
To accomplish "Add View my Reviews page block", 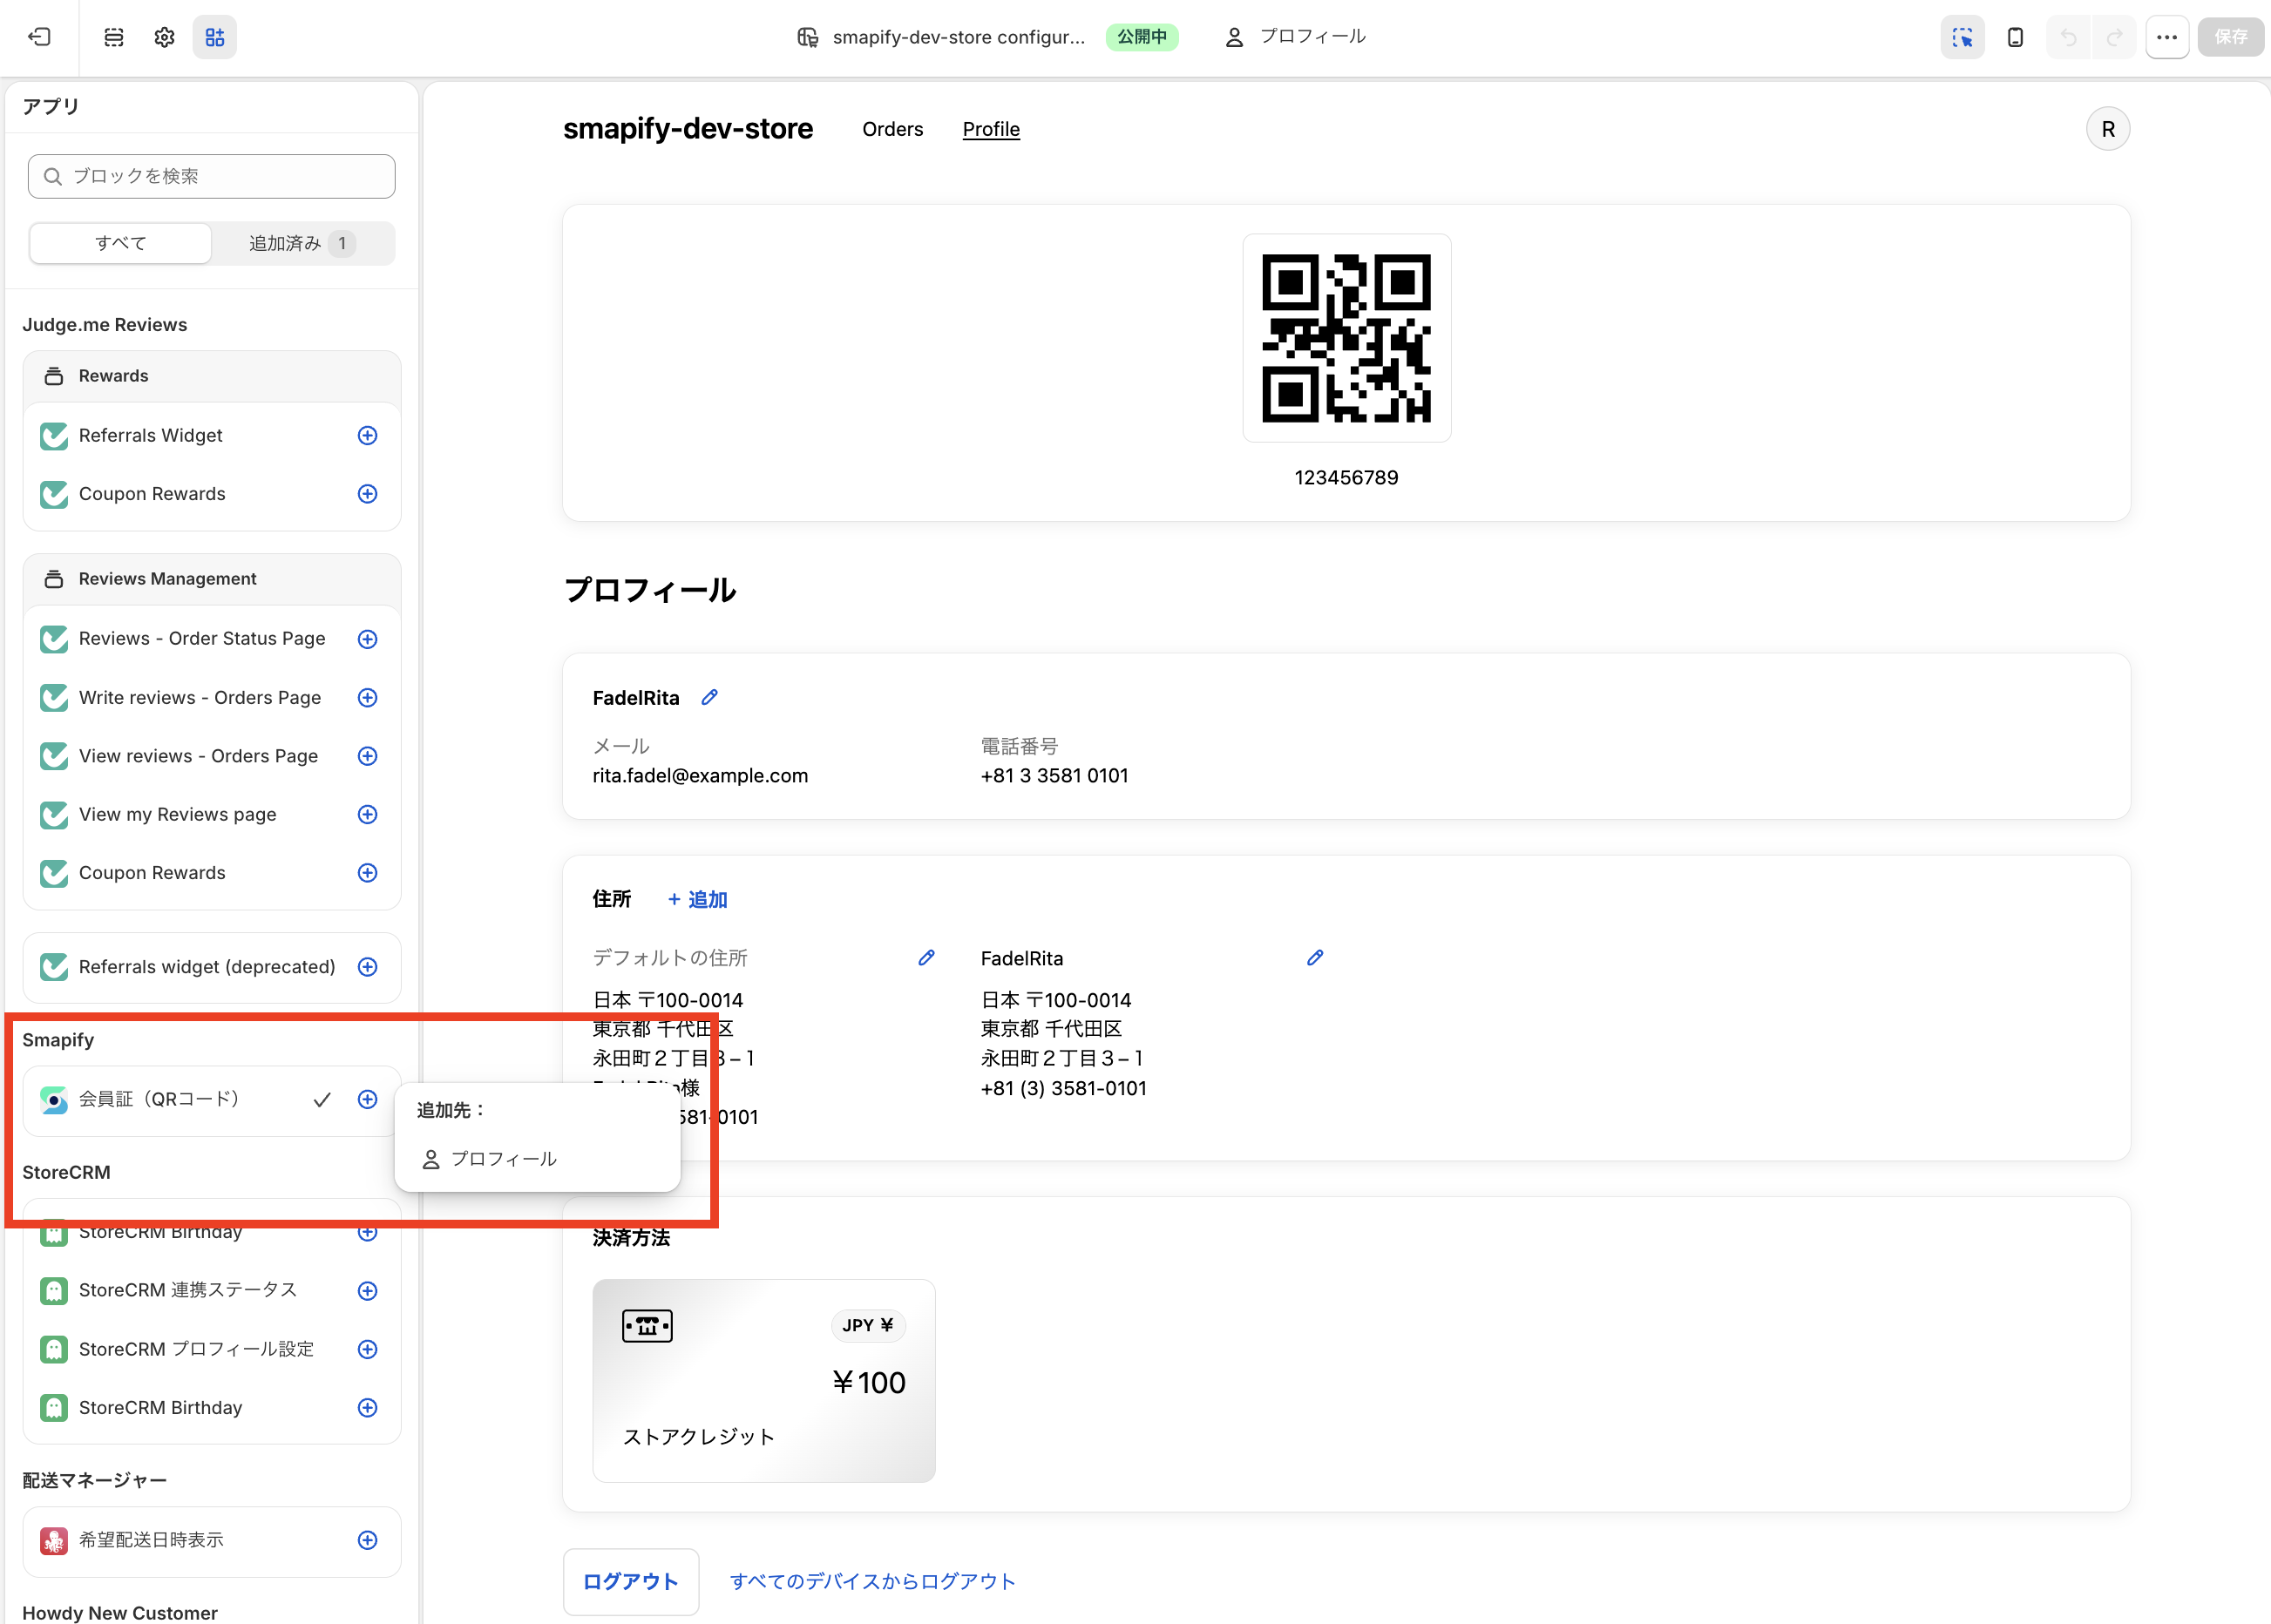I will tap(368, 814).
